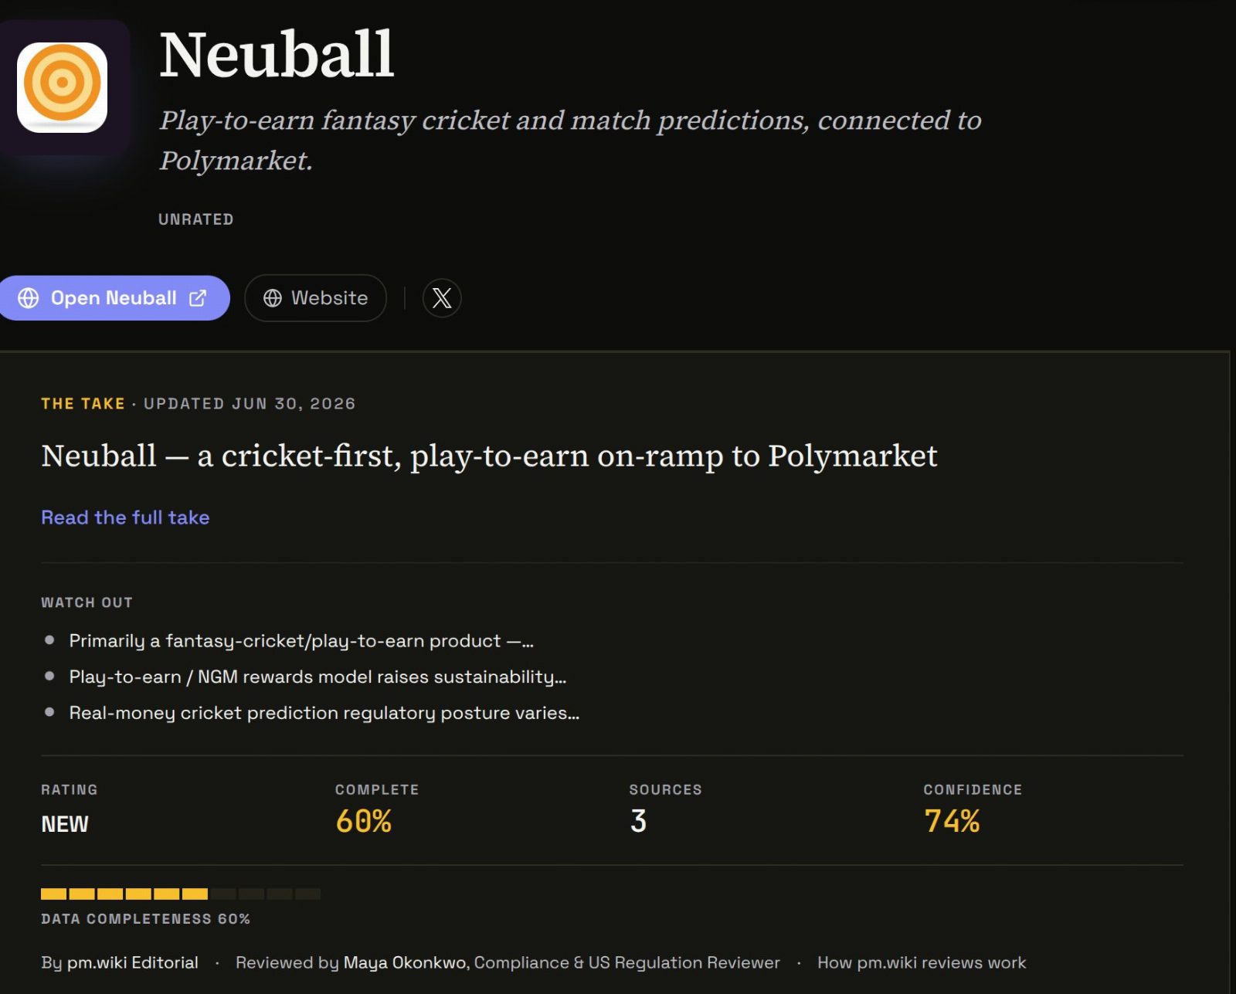Click the data completeness progress bar
The height and width of the screenshot is (994, 1236).
(x=181, y=894)
